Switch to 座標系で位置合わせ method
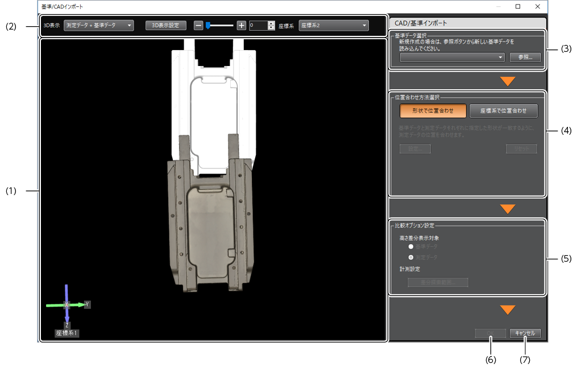This screenshot has height=368, width=577. pyautogui.click(x=503, y=110)
